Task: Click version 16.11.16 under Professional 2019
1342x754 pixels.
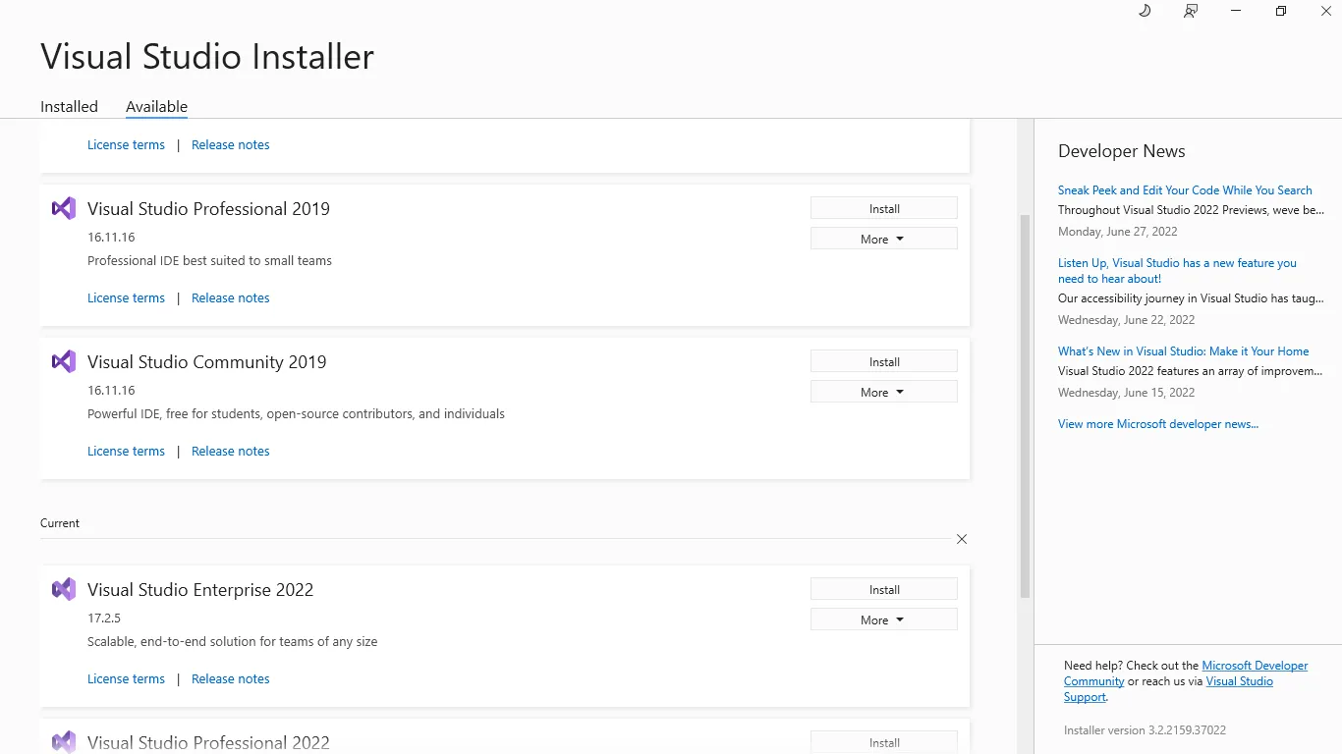Action: (111, 238)
